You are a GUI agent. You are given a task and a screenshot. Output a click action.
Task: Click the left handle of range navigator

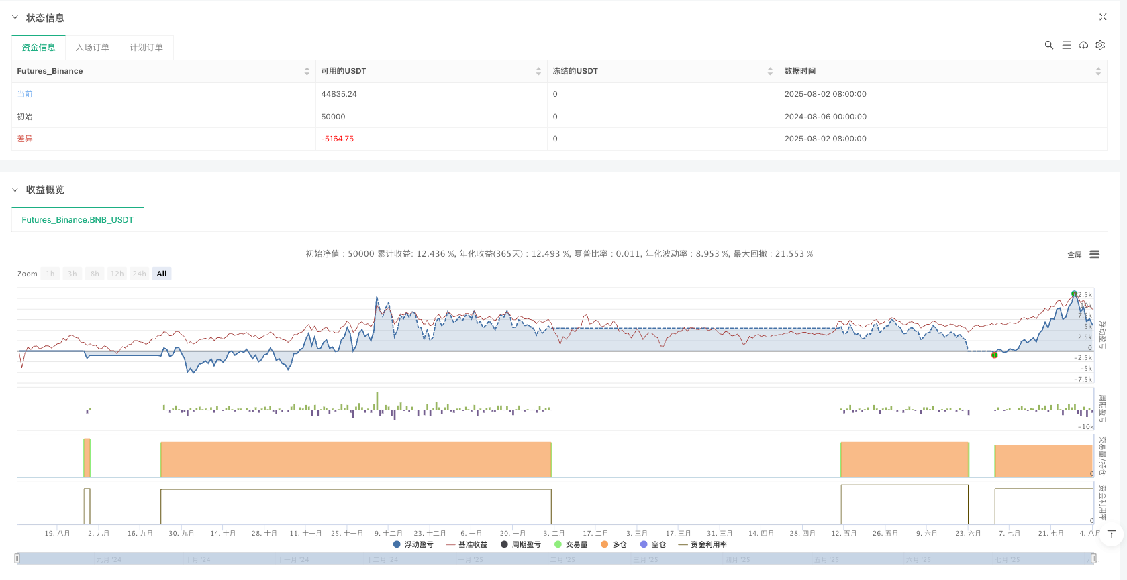[x=17, y=558]
